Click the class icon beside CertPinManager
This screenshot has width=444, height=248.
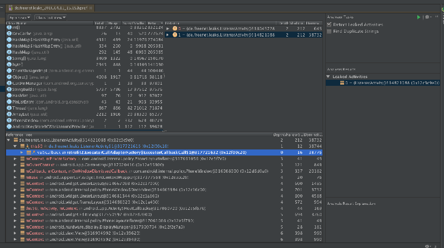pyautogui.click(x=9, y=83)
